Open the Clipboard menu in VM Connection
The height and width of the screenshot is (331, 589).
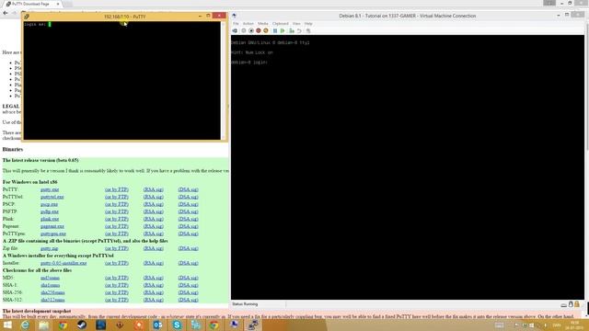pyautogui.click(x=281, y=24)
